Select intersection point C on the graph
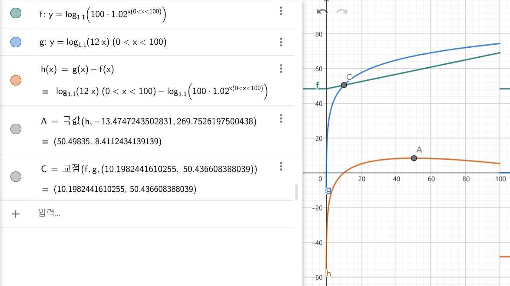 tap(344, 85)
